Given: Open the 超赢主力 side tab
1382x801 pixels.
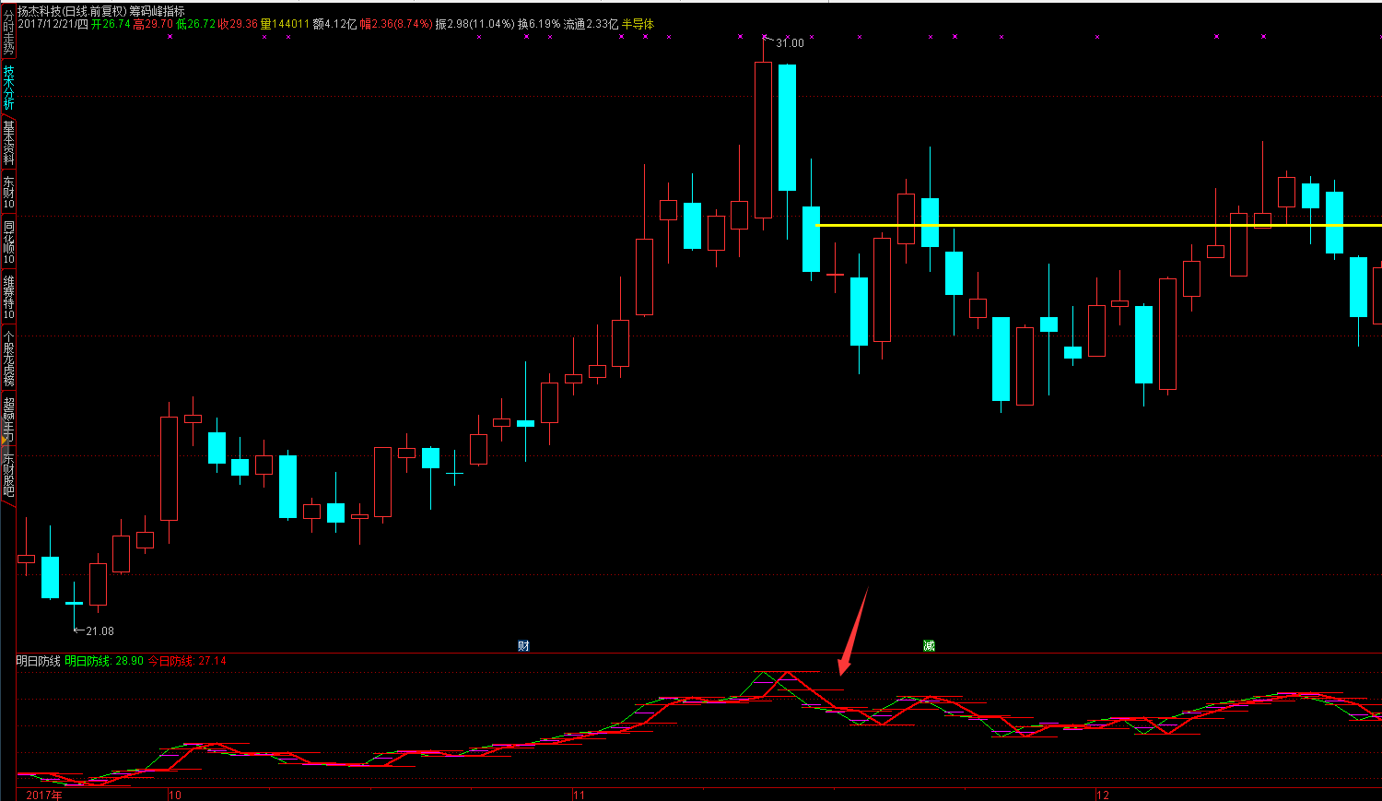Looking at the screenshot, I should tap(8, 418).
